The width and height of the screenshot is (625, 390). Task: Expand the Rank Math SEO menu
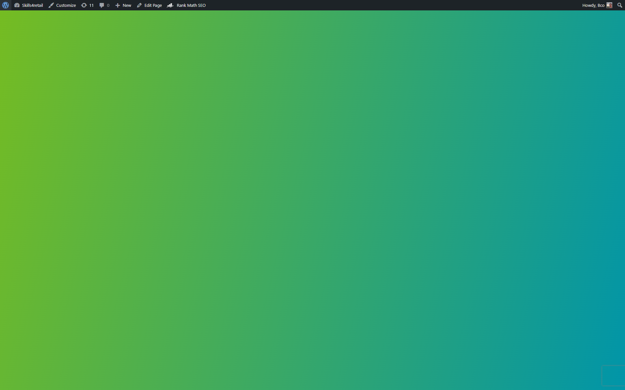191,5
